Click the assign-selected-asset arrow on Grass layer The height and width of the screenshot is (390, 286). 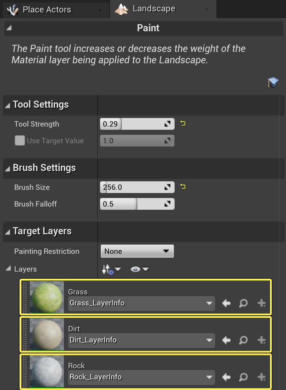point(226,303)
